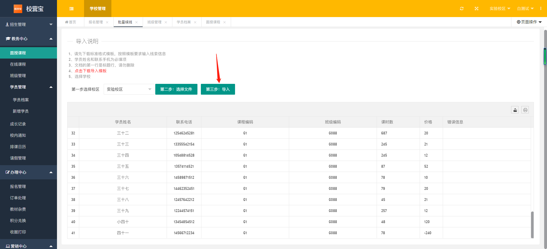The image size is (547, 249).
Task: Open the 首页 home tab
Action: pos(70,22)
